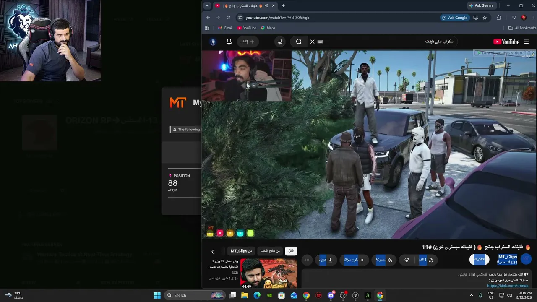Select the 'MT_Clips' filter chip
The image size is (537, 302).
(241, 251)
